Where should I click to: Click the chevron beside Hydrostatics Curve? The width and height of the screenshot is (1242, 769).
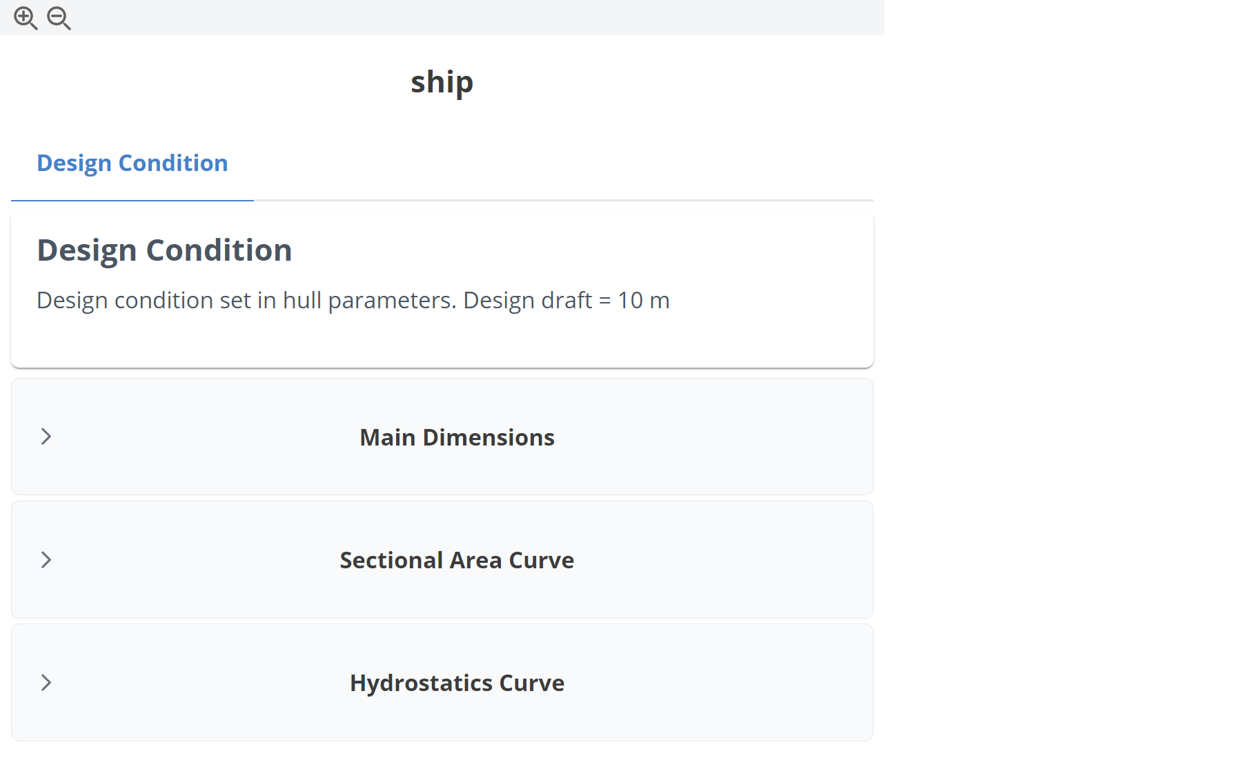(46, 683)
